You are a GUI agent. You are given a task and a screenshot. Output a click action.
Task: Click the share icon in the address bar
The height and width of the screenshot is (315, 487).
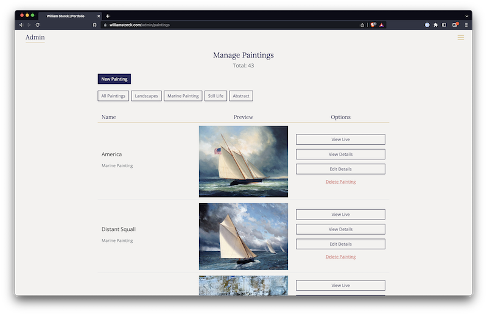pos(362,25)
